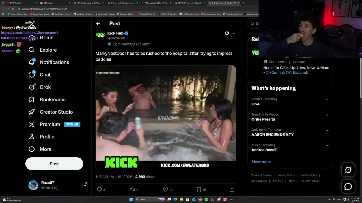Open Premium X icon in sidebar
This screenshot has height=203, width=362.
pyautogui.click(x=32, y=124)
